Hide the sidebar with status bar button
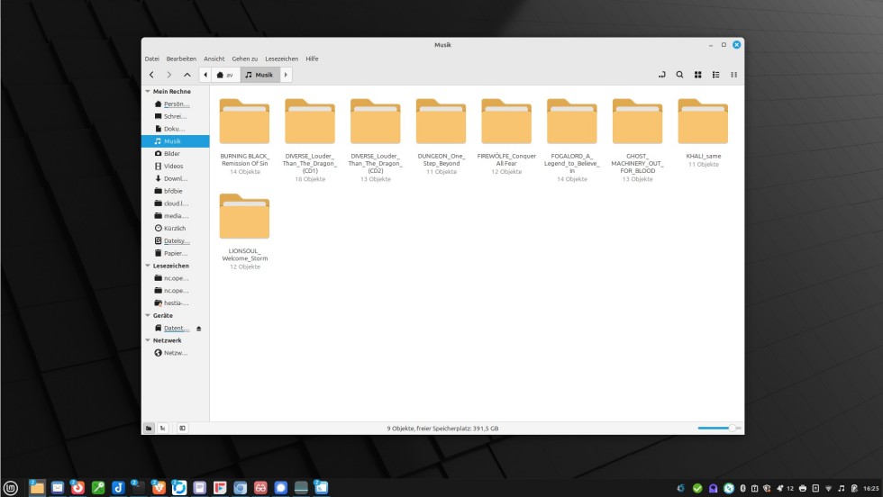883x497 pixels. click(181, 428)
